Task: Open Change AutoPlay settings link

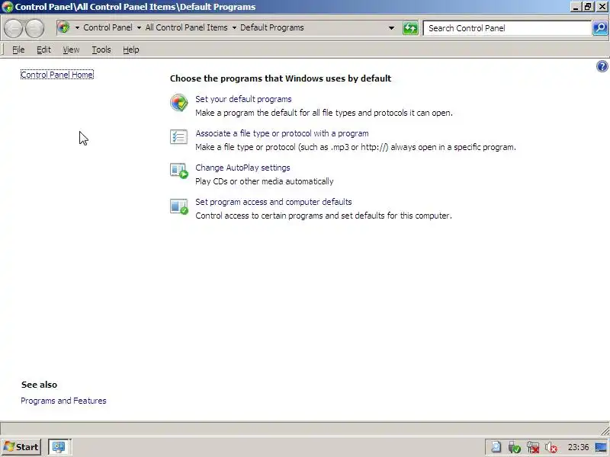Action: pos(242,168)
